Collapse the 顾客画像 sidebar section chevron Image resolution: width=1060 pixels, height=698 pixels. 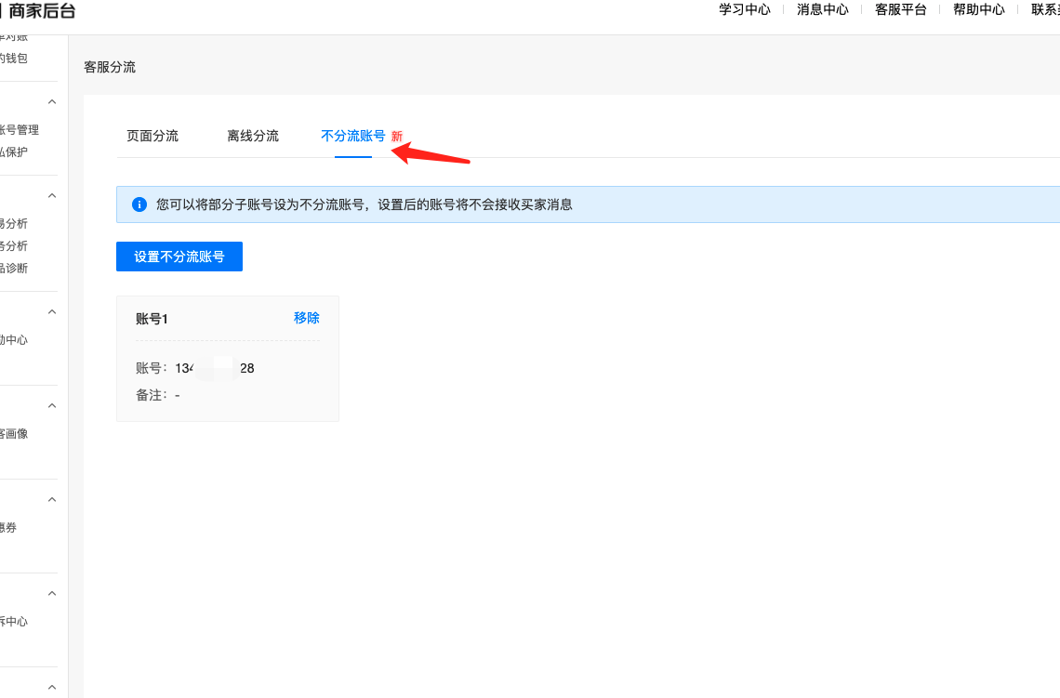pos(52,405)
